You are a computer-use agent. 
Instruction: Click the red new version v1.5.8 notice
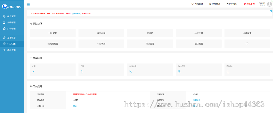pyautogui.click(x=85, y=94)
